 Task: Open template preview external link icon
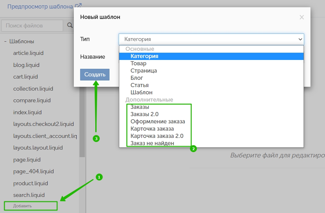(x=78, y=6)
